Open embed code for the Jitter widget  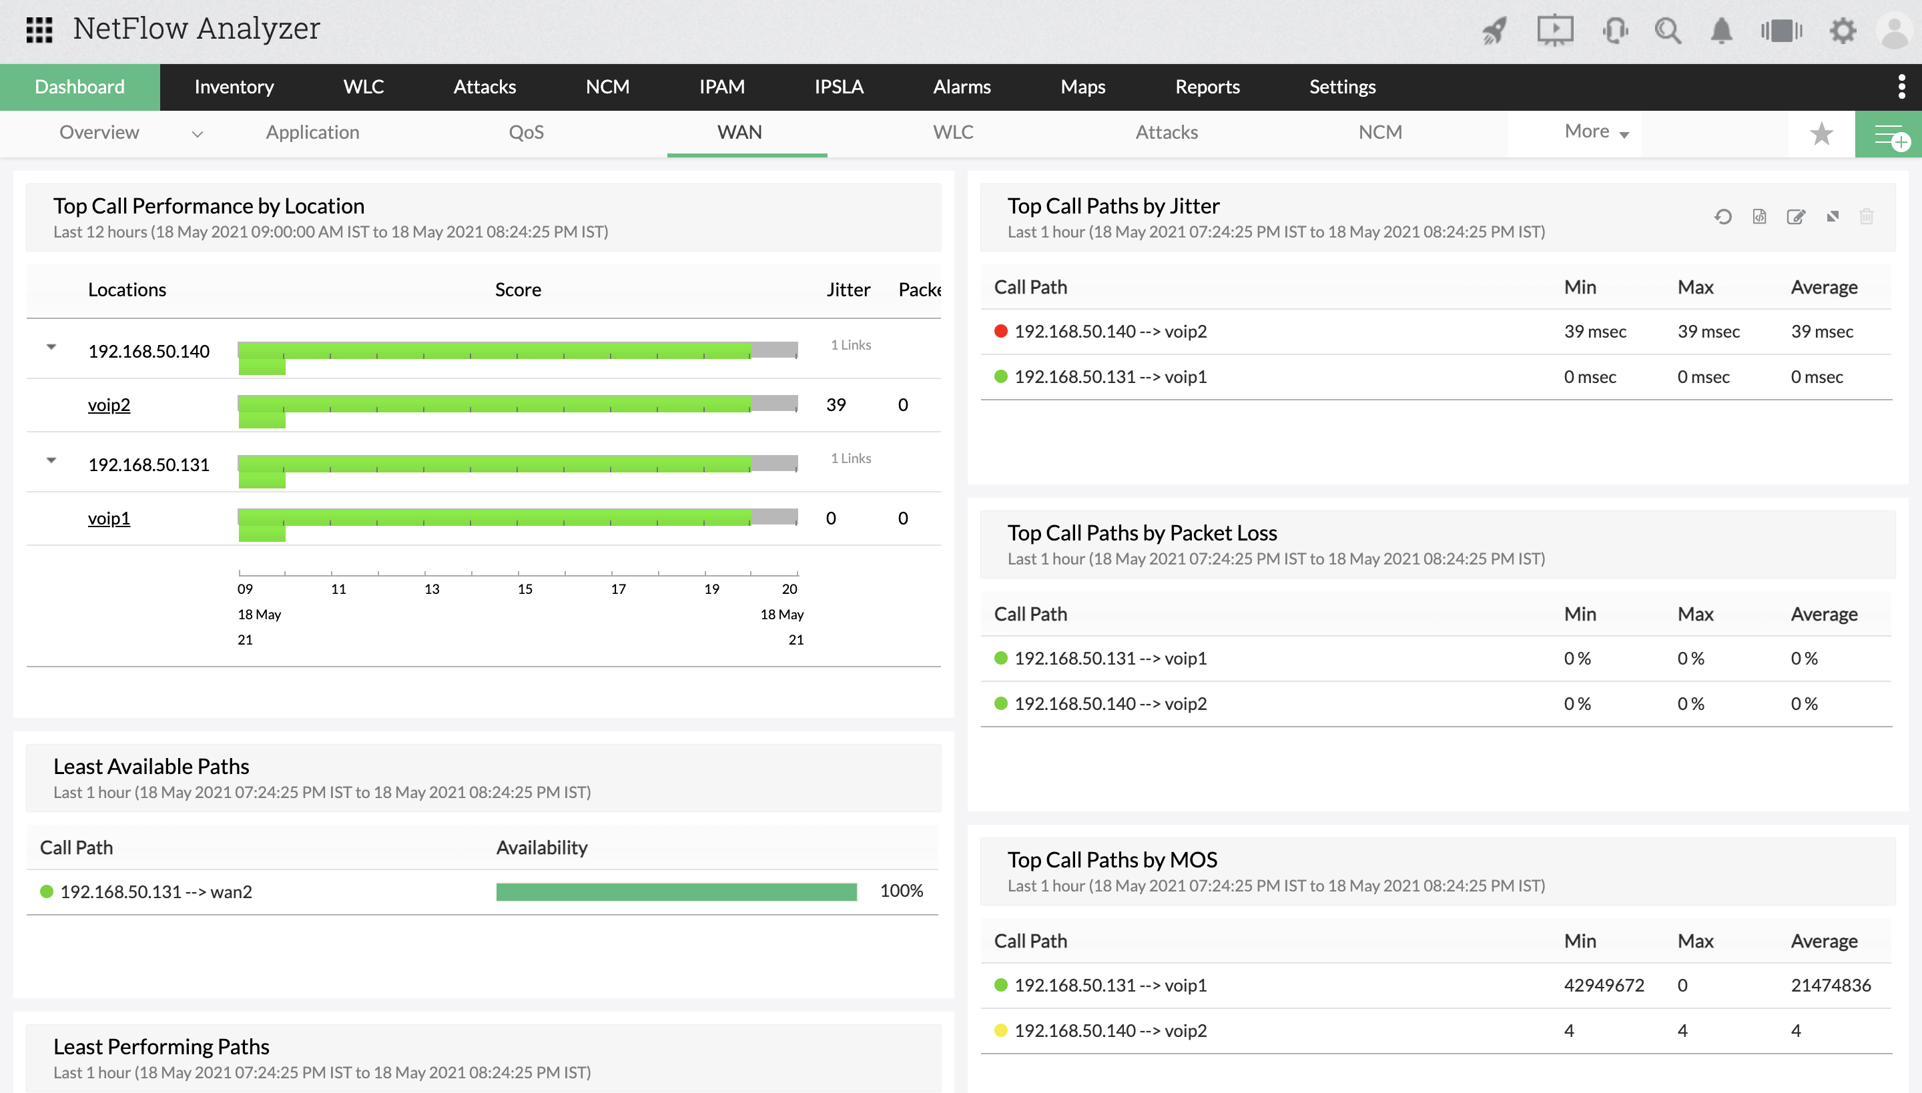pyautogui.click(x=1760, y=216)
